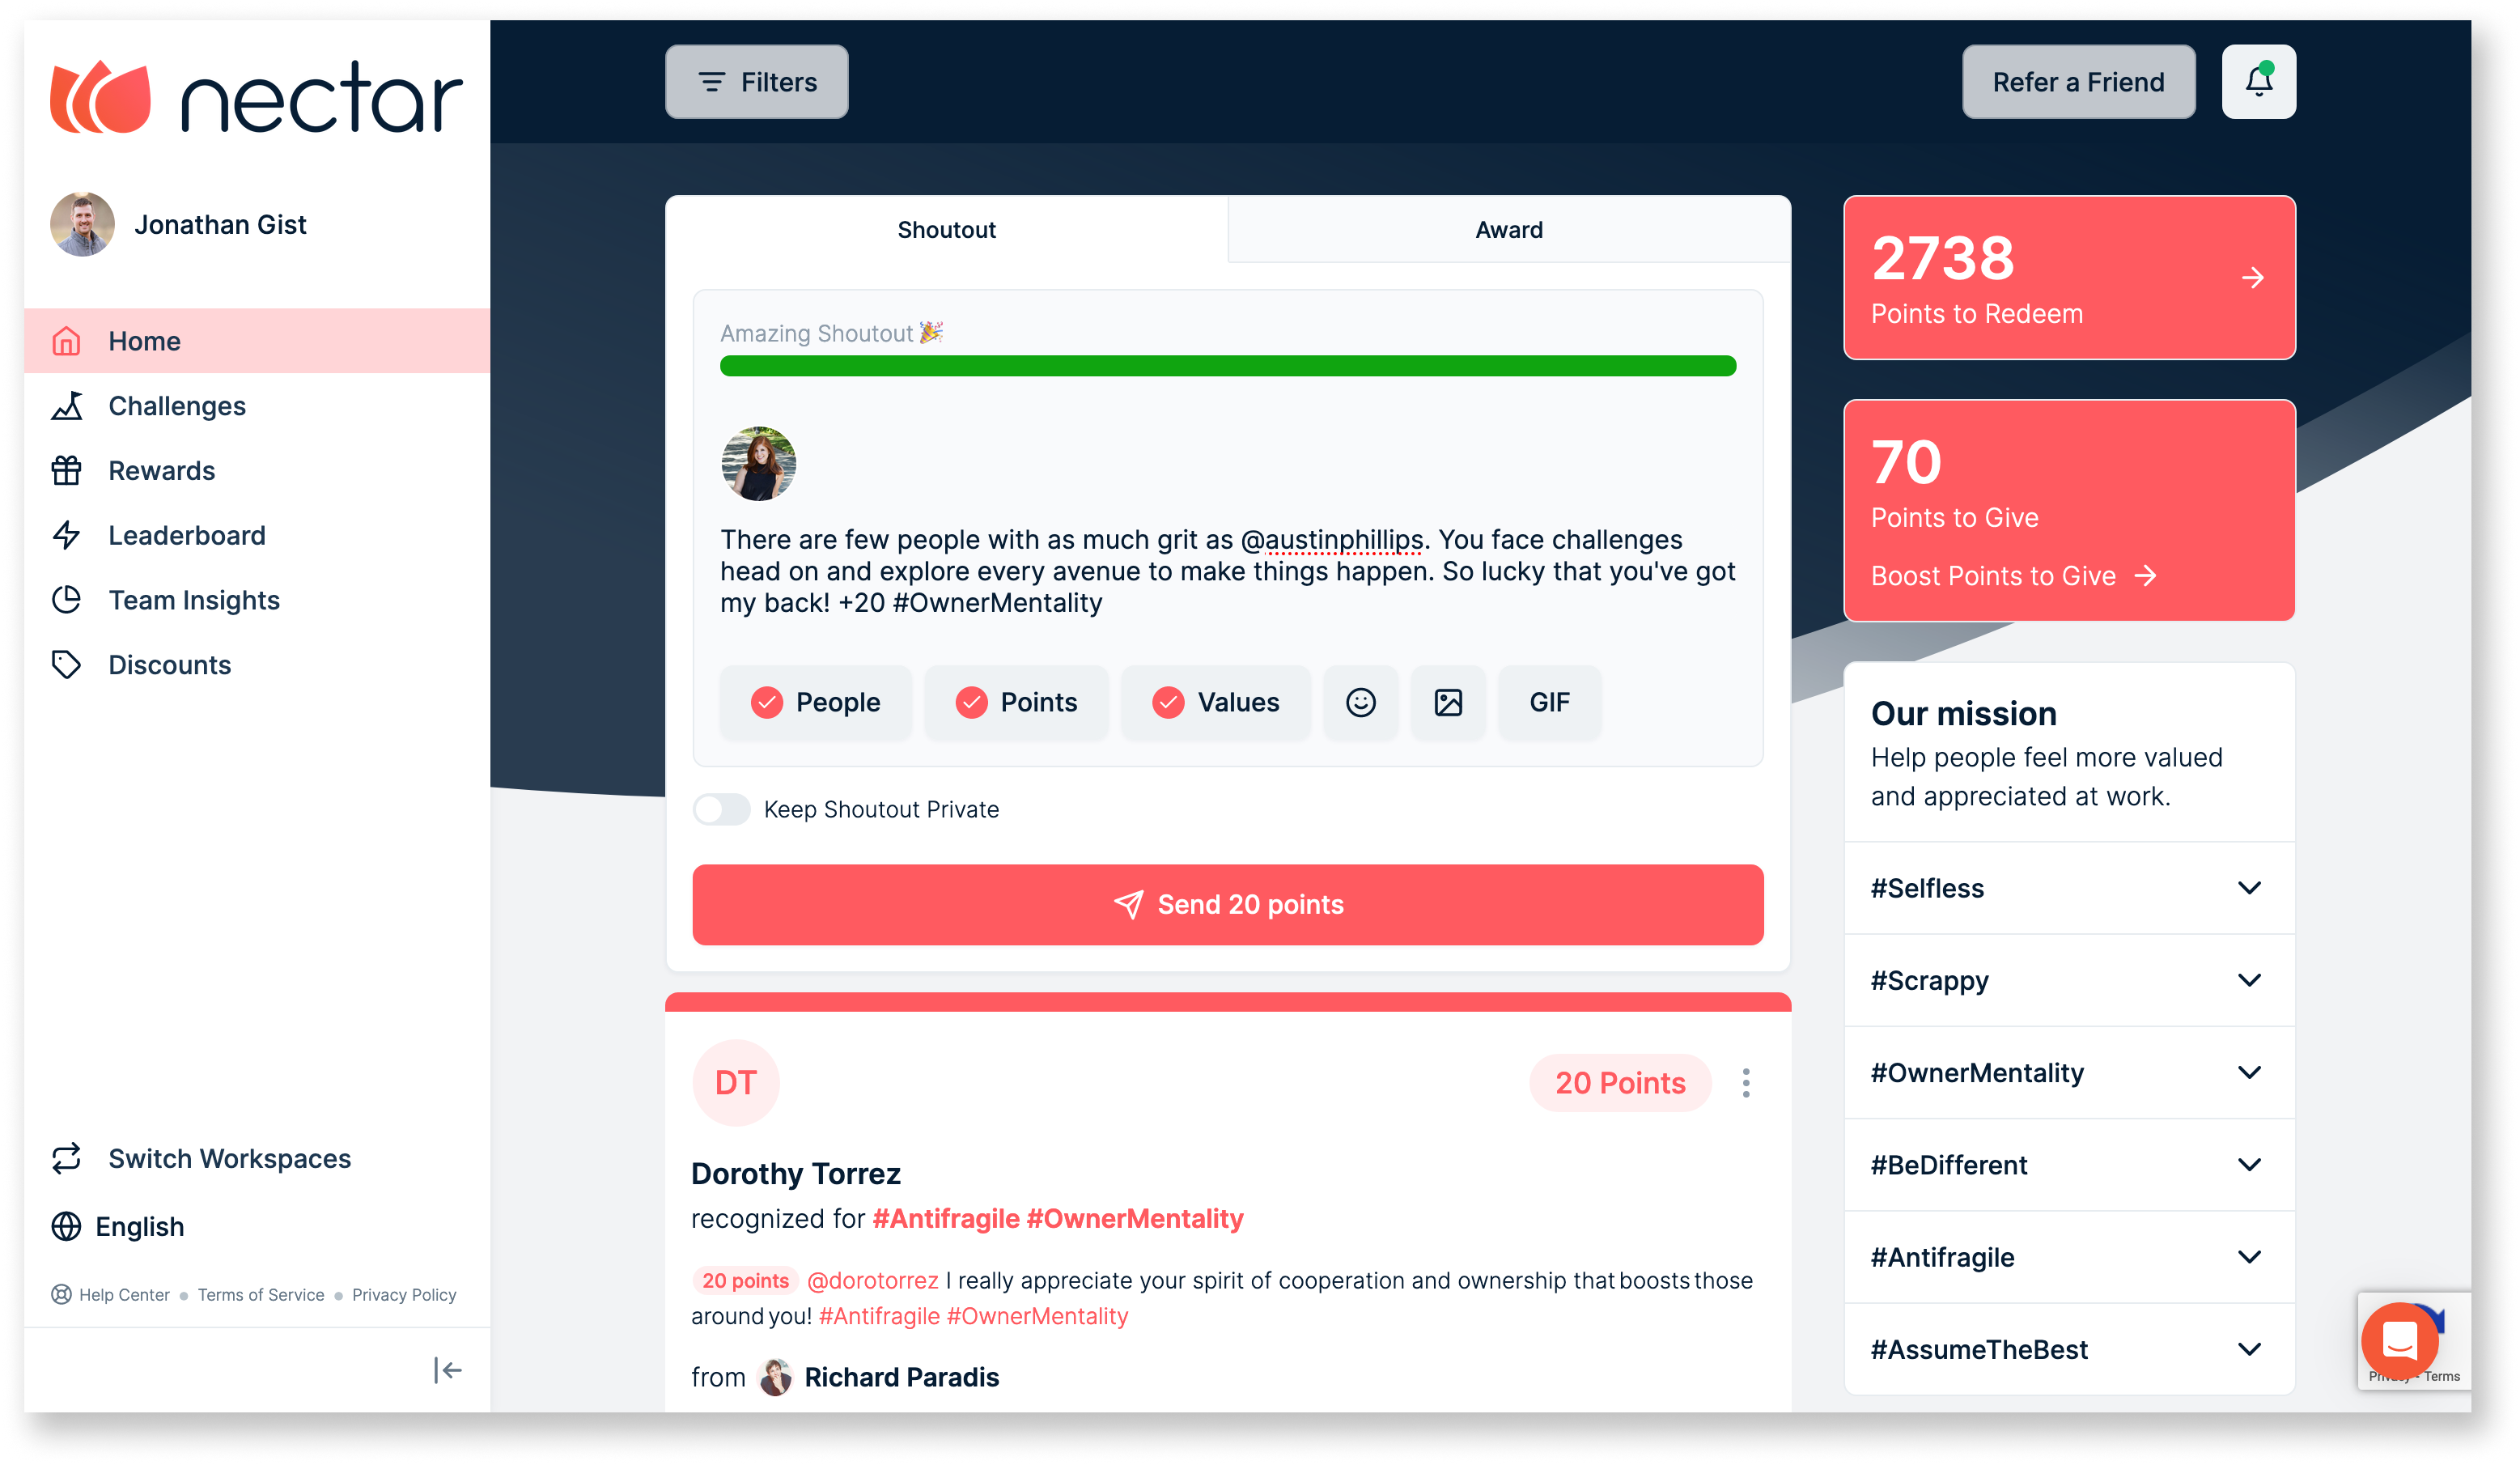
Task: Toggle the Keep Shoutout Private switch
Action: point(719,809)
